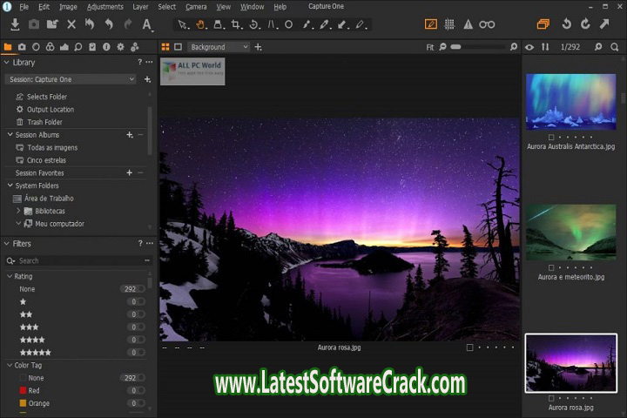
Task: Select the Aurora e meteorito.jpg thumbnail
Action: tap(570, 233)
